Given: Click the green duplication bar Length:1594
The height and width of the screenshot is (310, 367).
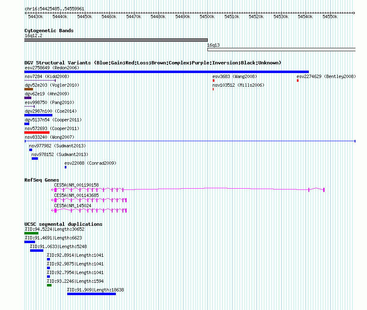Looking at the screenshot, I should tap(49, 285).
